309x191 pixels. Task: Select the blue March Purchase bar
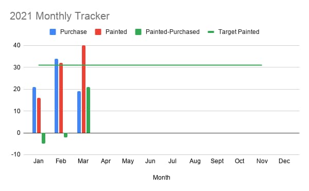tap(79, 112)
